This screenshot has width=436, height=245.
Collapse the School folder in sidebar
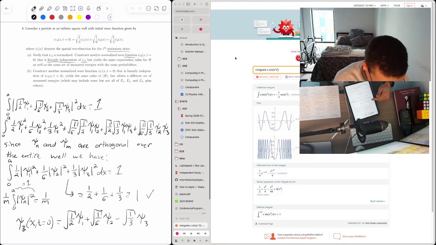click(x=183, y=38)
